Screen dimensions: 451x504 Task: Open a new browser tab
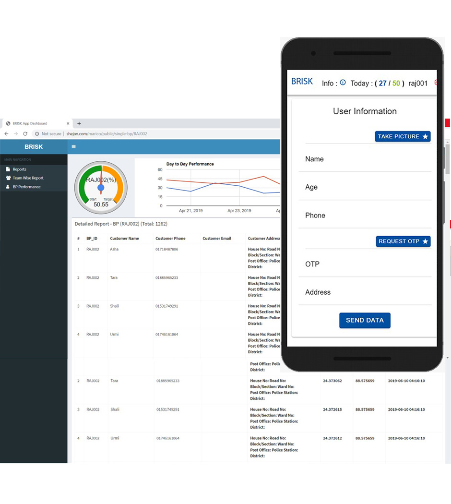pyautogui.click(x=79, y=123)
